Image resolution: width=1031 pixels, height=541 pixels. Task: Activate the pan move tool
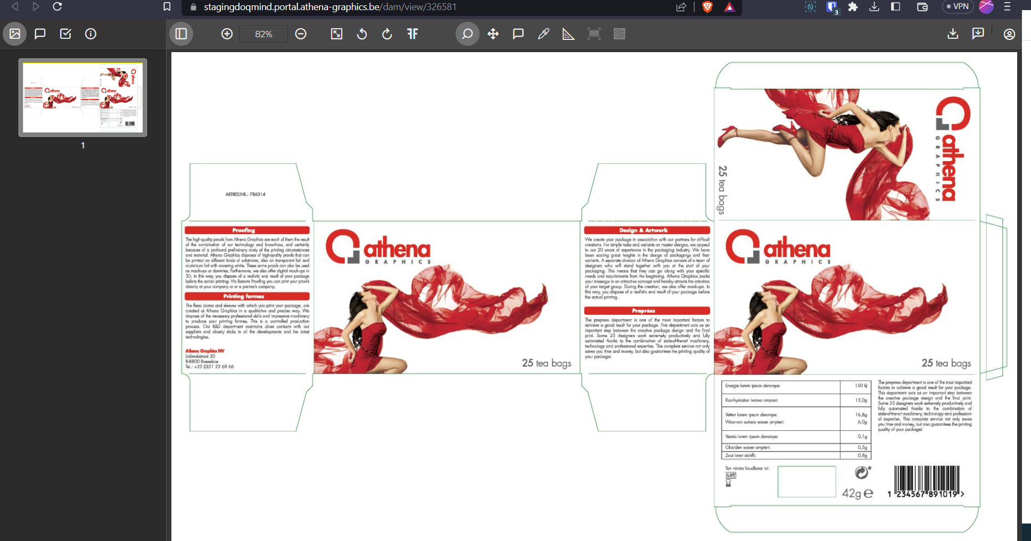click(493, 34)
